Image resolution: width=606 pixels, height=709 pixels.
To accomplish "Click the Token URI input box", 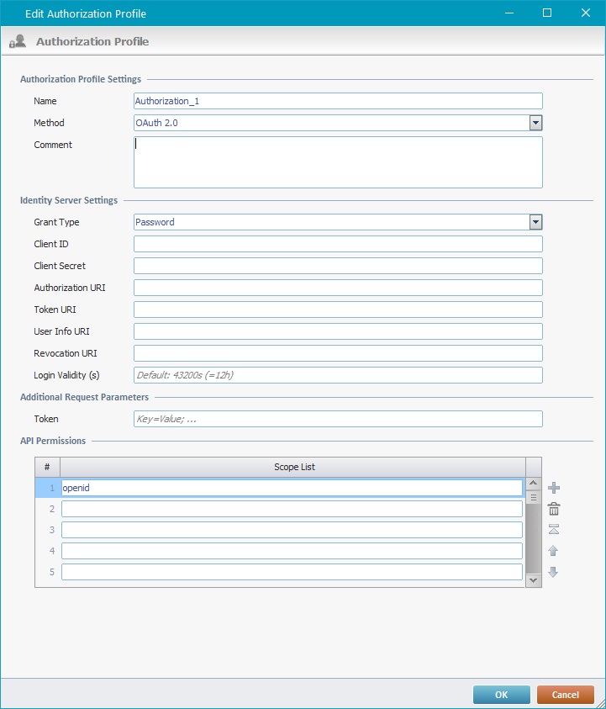I will [x=338, y=310].
